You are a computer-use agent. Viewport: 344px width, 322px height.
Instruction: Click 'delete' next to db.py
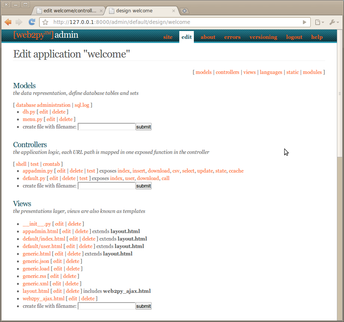coord(59,112)
